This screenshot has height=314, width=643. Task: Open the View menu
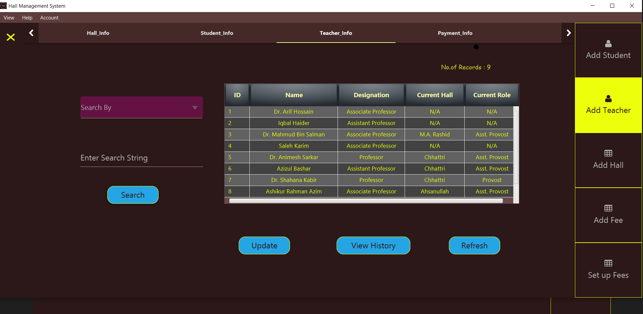9,18
